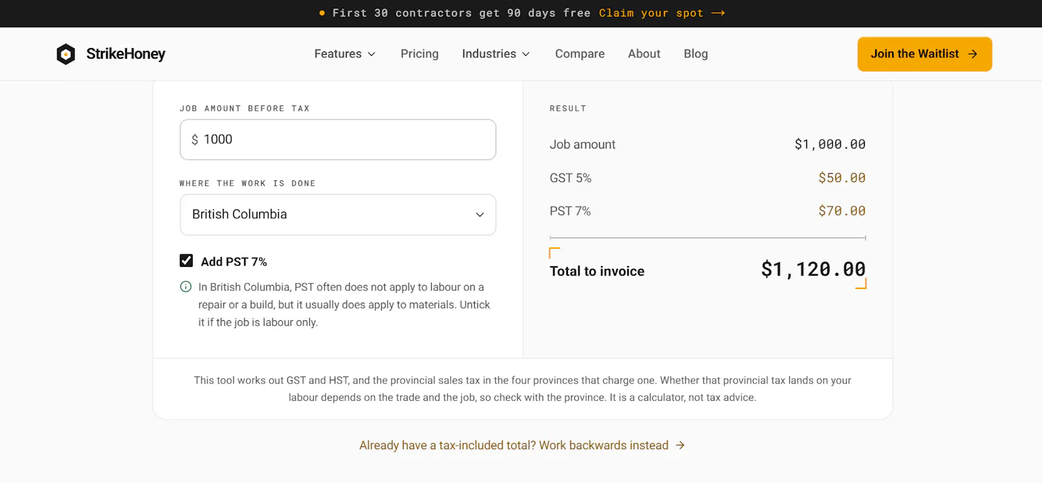Viewport: 1042px width, 483px height.
Task: Open the Blog link in navigation
Action: (696, 54)
